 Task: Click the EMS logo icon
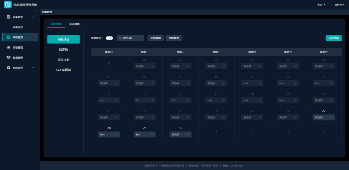(x=8, y=5)
